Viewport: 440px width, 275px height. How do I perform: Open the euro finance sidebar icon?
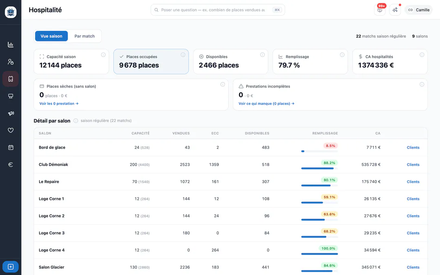(x=11, y=165)
